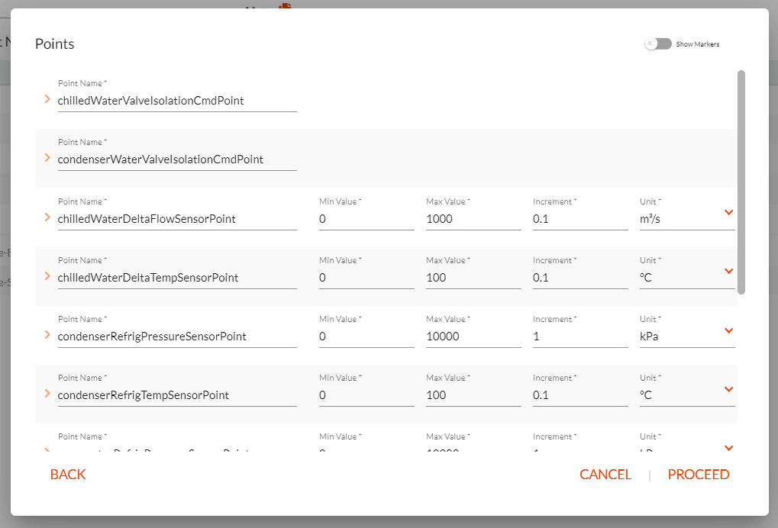Viewport: 778px width, 528px height.
Task: Click Min Value field of chilledWaterDeltaFlowSensorPoint
Action: click(366, 219)
